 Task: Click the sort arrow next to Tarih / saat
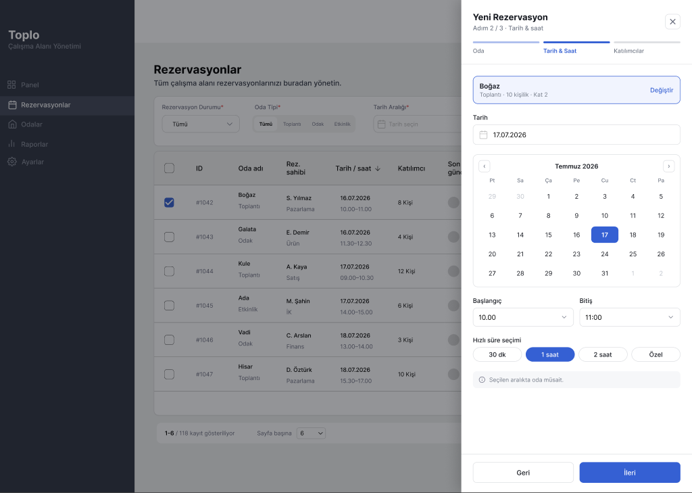[x=378, y=168]
